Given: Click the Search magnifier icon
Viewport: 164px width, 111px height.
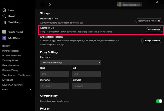Looking at the screenshot, I should click(4, 16).
